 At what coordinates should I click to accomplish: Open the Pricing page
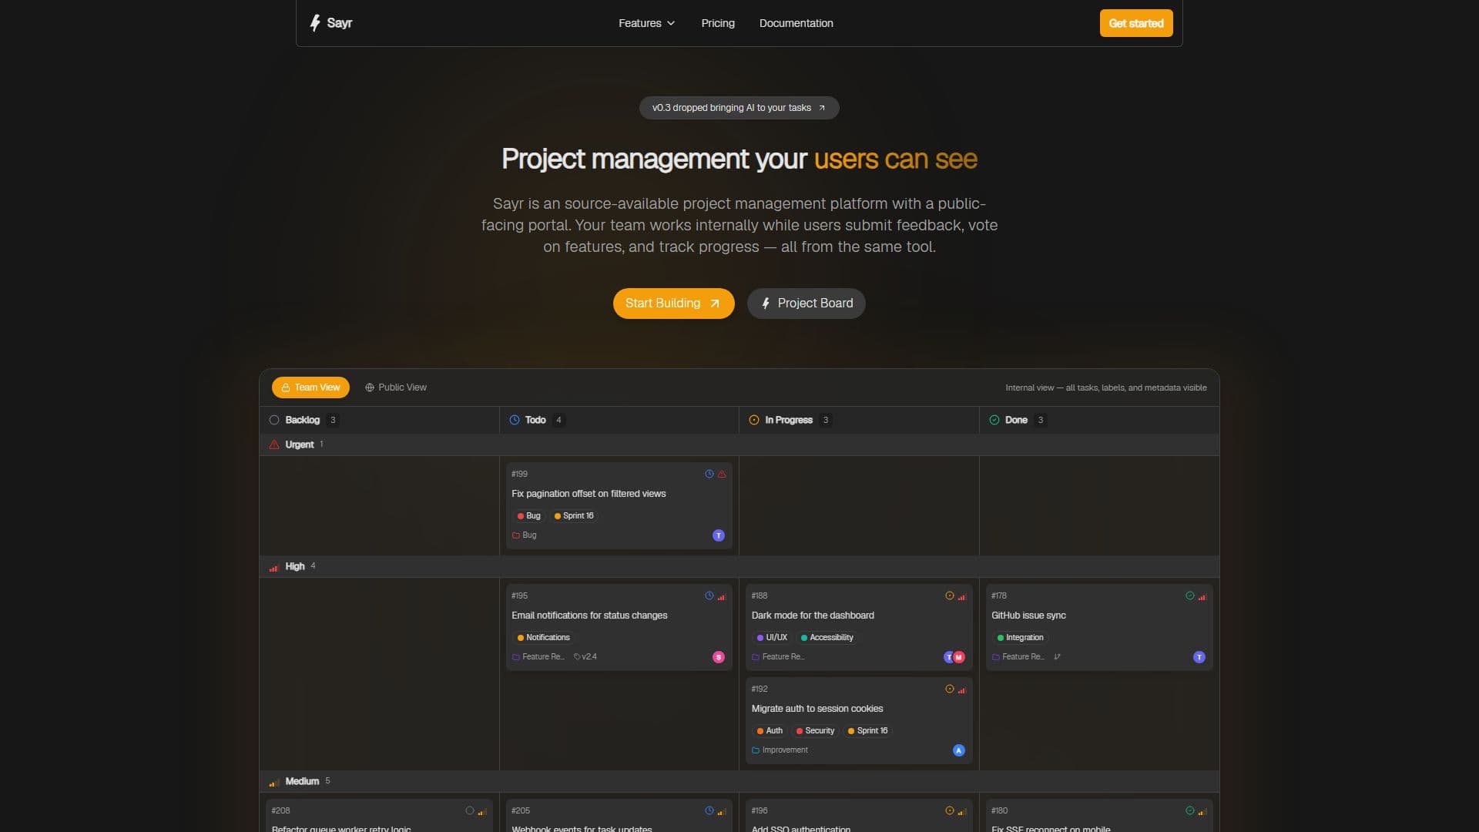pyautogui.click(x=718, y=23)
